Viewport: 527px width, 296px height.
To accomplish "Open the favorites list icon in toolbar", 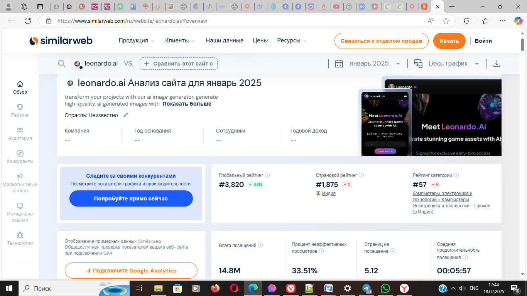I will point(485,21).
